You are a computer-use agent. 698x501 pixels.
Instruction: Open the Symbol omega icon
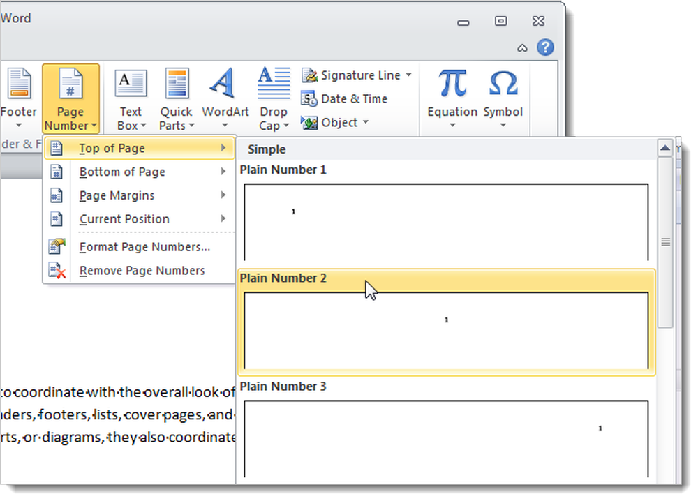pos(503,83)
